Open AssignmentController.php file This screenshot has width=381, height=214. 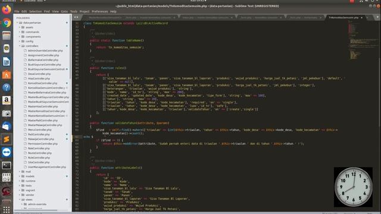coord(43,55)
